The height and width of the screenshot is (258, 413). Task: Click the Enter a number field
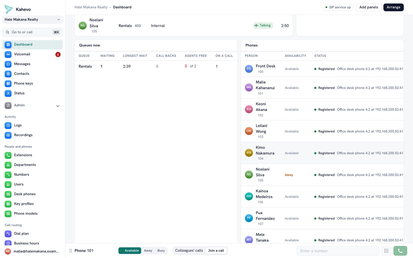point(338,251)
